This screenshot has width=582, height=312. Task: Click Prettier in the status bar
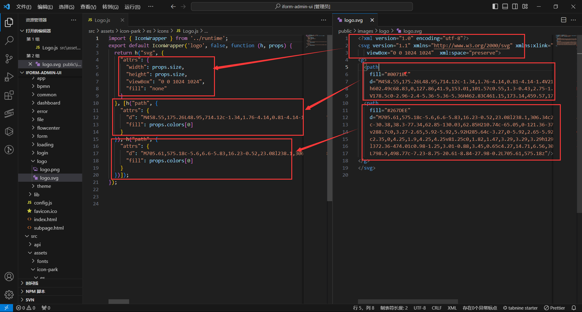point(554,308)
